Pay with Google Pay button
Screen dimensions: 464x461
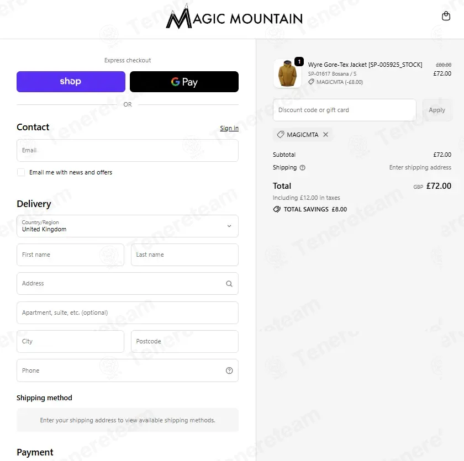point(184,82)
